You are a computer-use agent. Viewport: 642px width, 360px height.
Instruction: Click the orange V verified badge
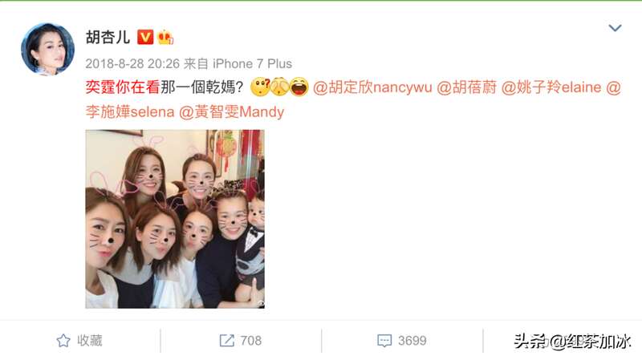click(145, 37)
